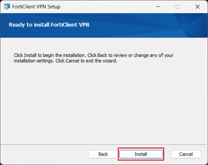Screen dimensions: 208x165
Task: Click the words "installation settings" in the instructions
Action: tap(34, 61)
